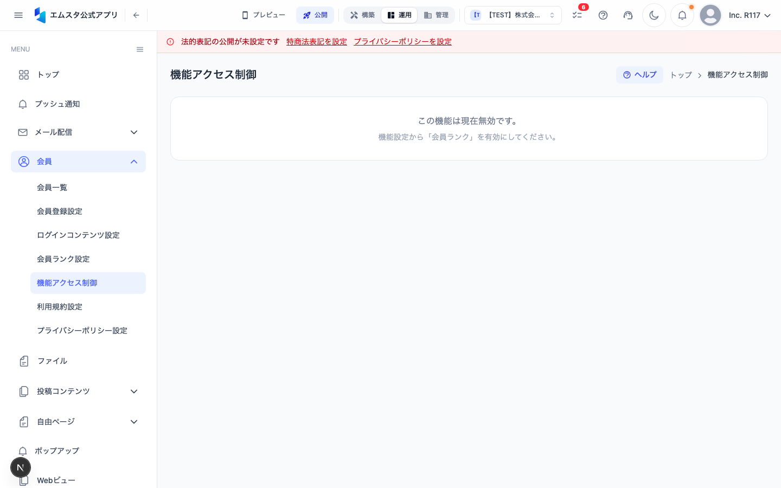Screen dimensions: 781x488
Task: Open 会員登録設定 in the sidebar
Action: (x=88, y=211)
